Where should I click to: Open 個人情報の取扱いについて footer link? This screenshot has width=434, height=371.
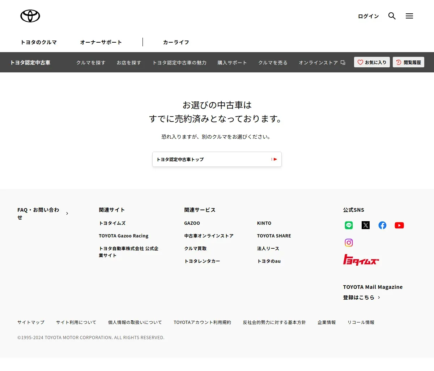(135, 322)
